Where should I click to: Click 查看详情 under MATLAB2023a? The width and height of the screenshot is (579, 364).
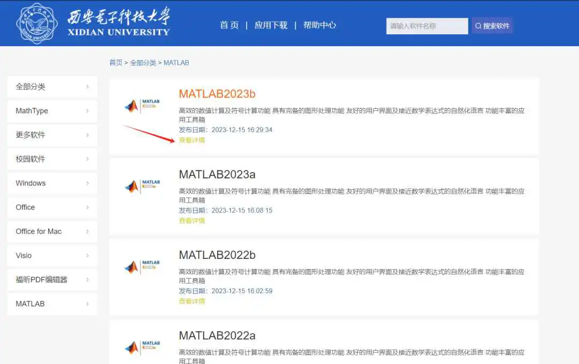tap(191, 221)
